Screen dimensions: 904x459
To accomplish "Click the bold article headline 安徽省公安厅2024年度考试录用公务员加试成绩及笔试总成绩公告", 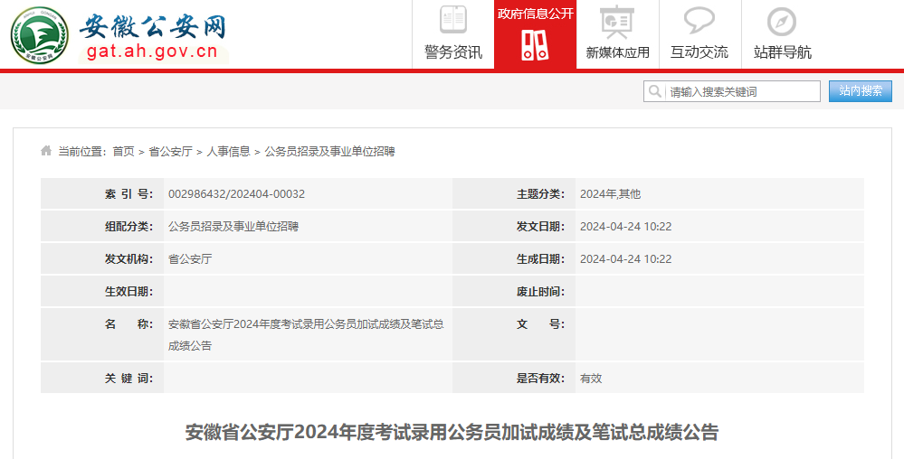I will pos(452,432).
